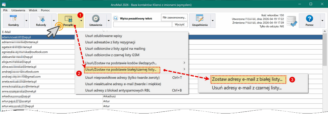Click the database status checkmark icon

point(292,21)
